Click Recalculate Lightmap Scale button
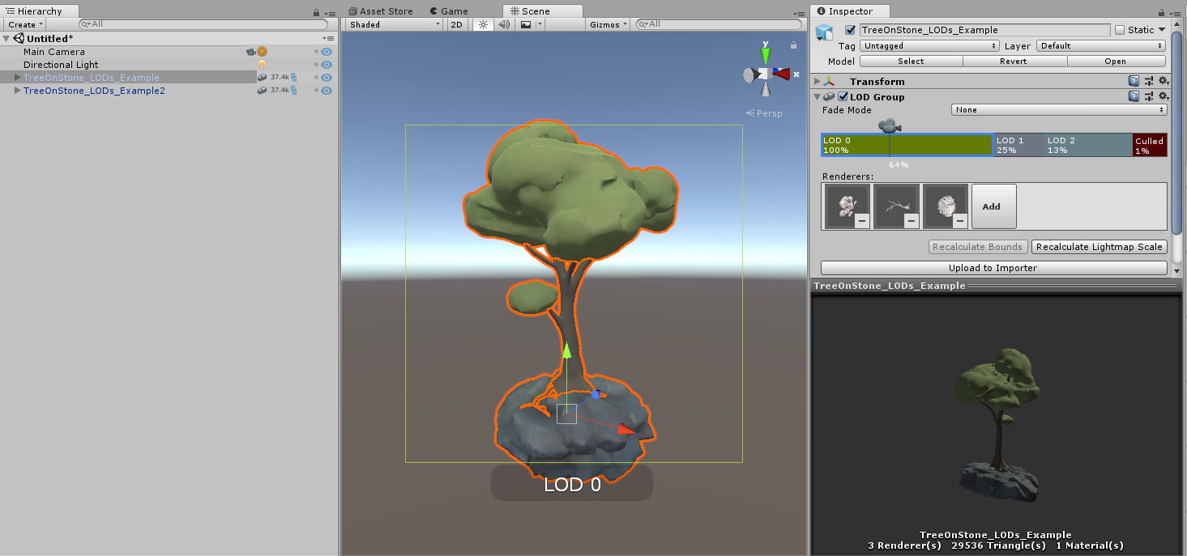Screen dimensions: 1187x556 click(1099, 247)
